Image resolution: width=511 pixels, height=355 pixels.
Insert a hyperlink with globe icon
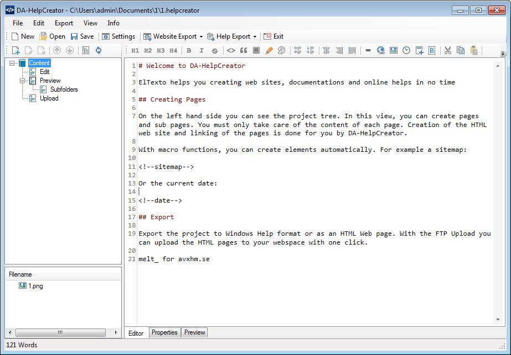(381, 50)
